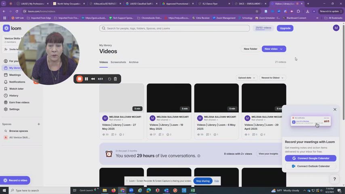
Task: Open the help question mark button
Action: tap(334, 179)
